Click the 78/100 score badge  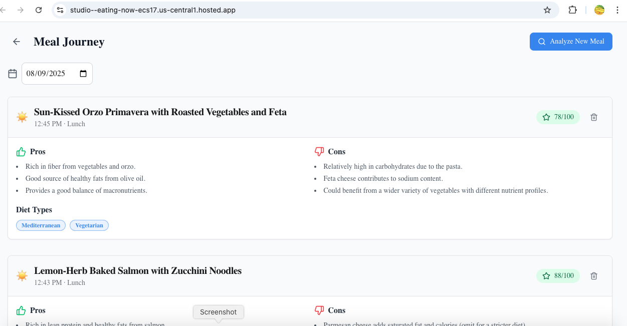(558, 117)
